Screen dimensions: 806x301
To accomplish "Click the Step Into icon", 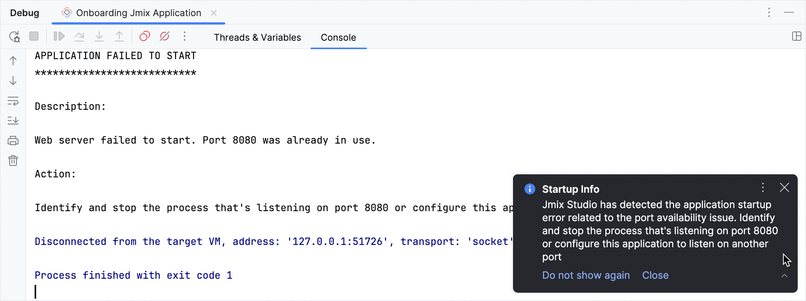I will click(x=99, y=36).
